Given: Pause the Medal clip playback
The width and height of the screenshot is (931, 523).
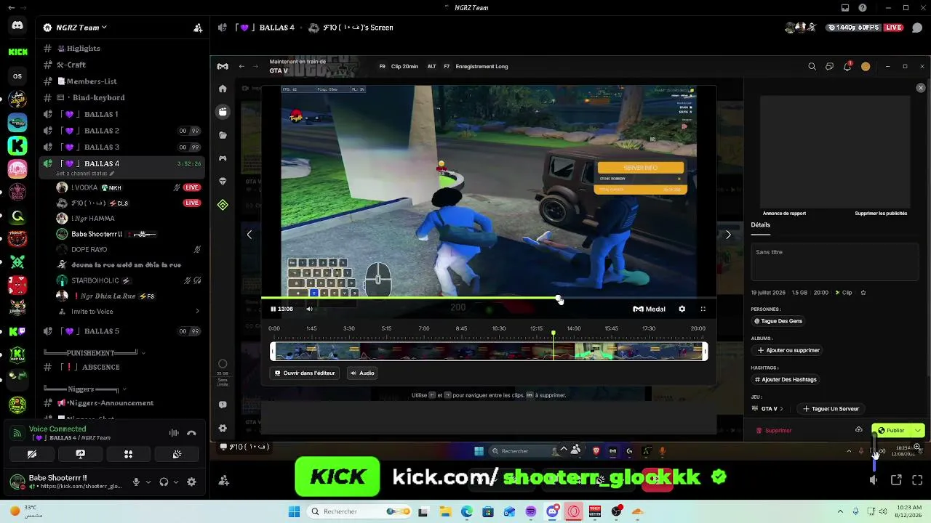Looking at the screenshot, I should (x=273, y=309).
